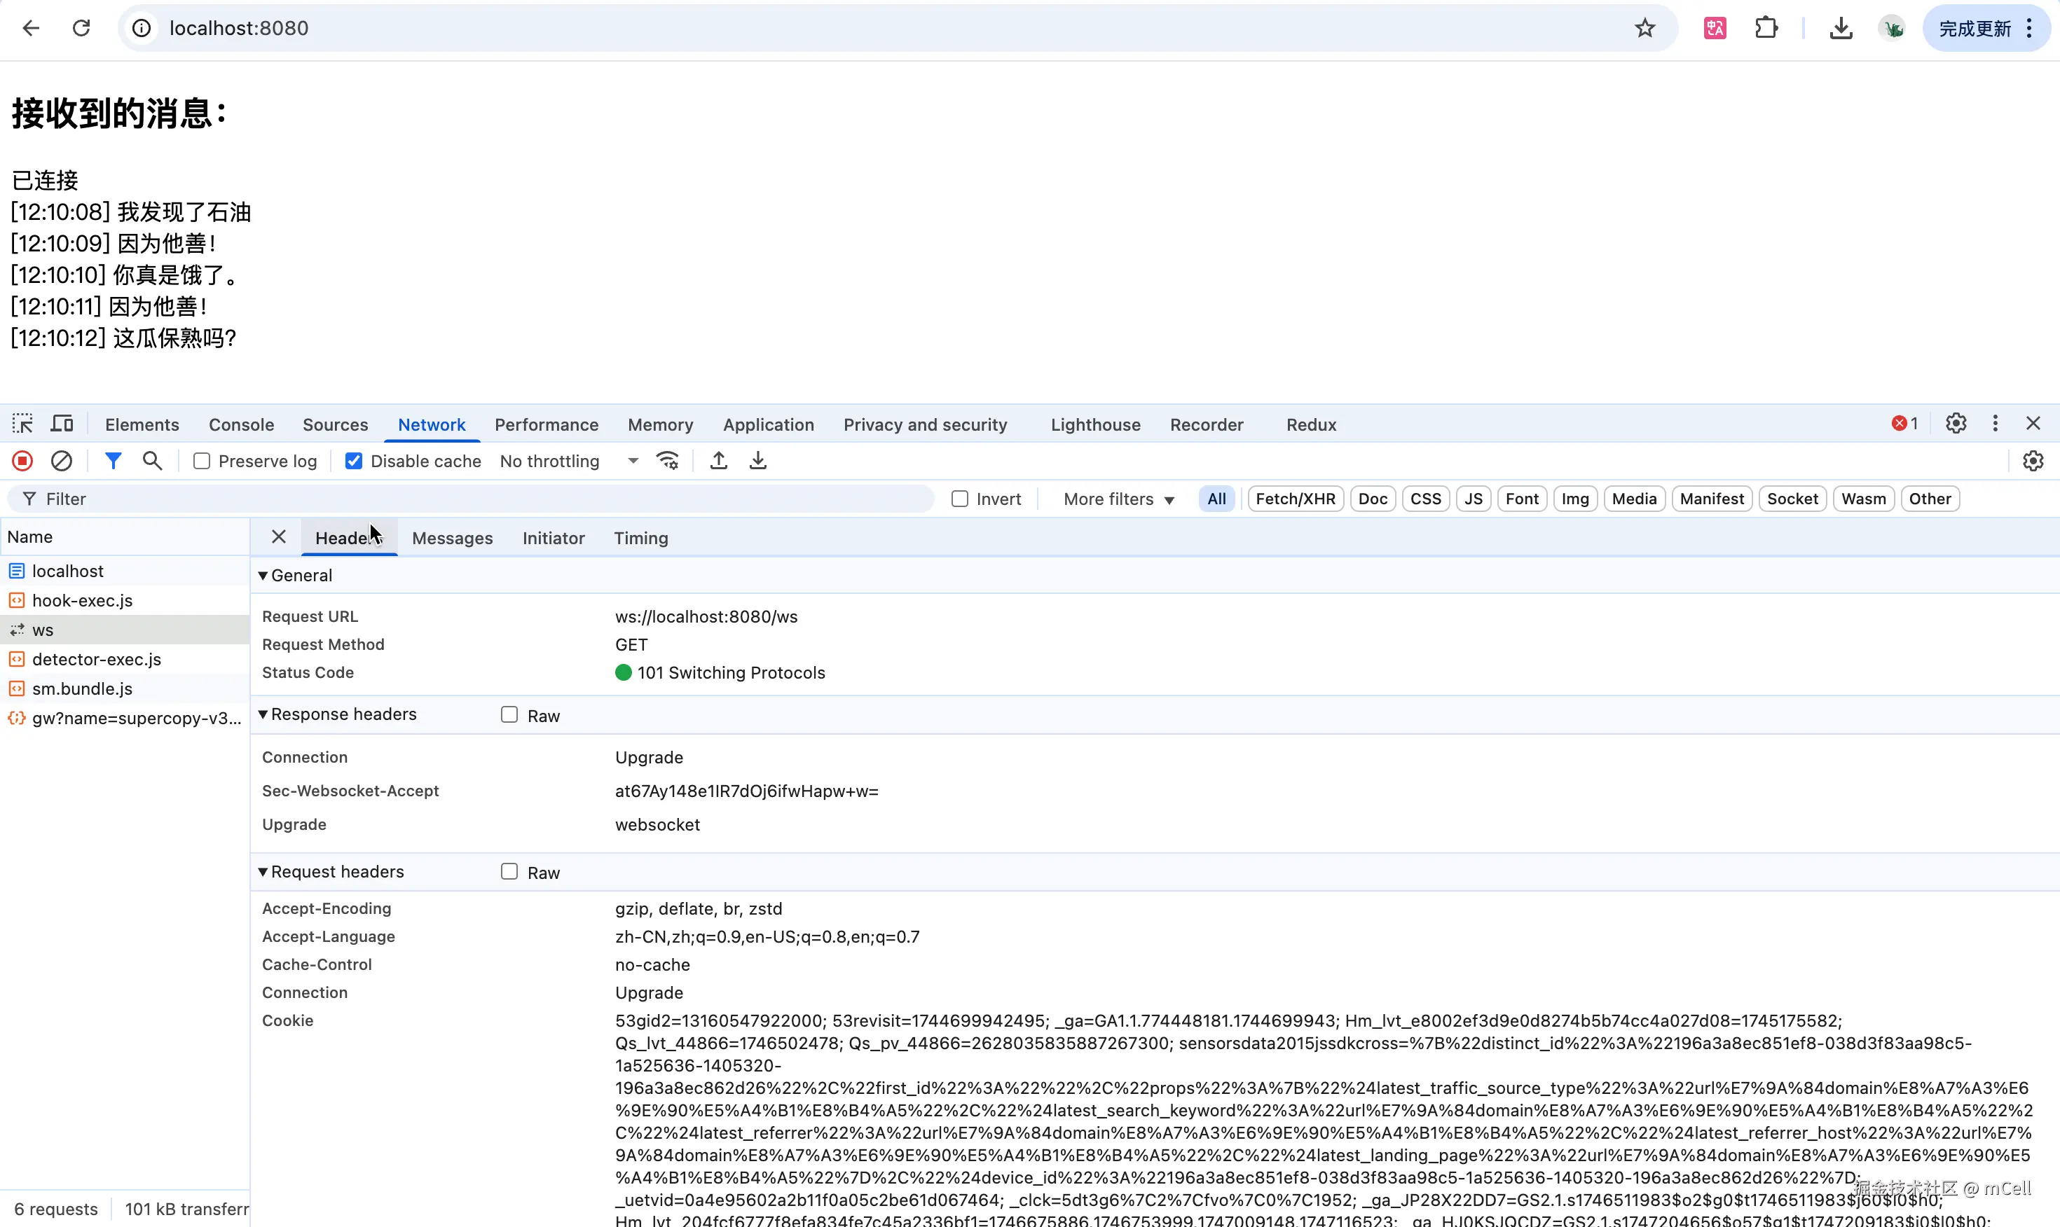Toggle the network filter funnel icon
Viewport: 2060px width, 1227px height.
(x=114, y=461)
